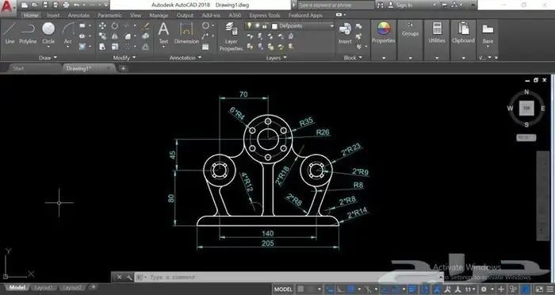The image size is (555, 295).
Task: Click the Erase tool in Modify panel
Action: 145,26
